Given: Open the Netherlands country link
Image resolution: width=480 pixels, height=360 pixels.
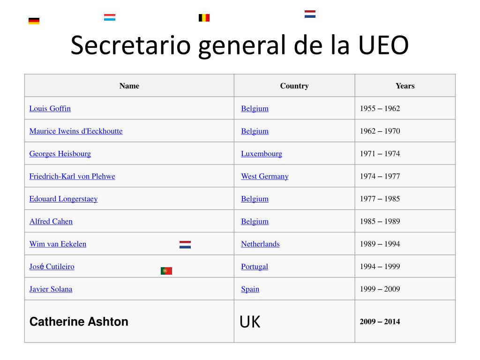Looking at the screenshot, I should 260,244.
